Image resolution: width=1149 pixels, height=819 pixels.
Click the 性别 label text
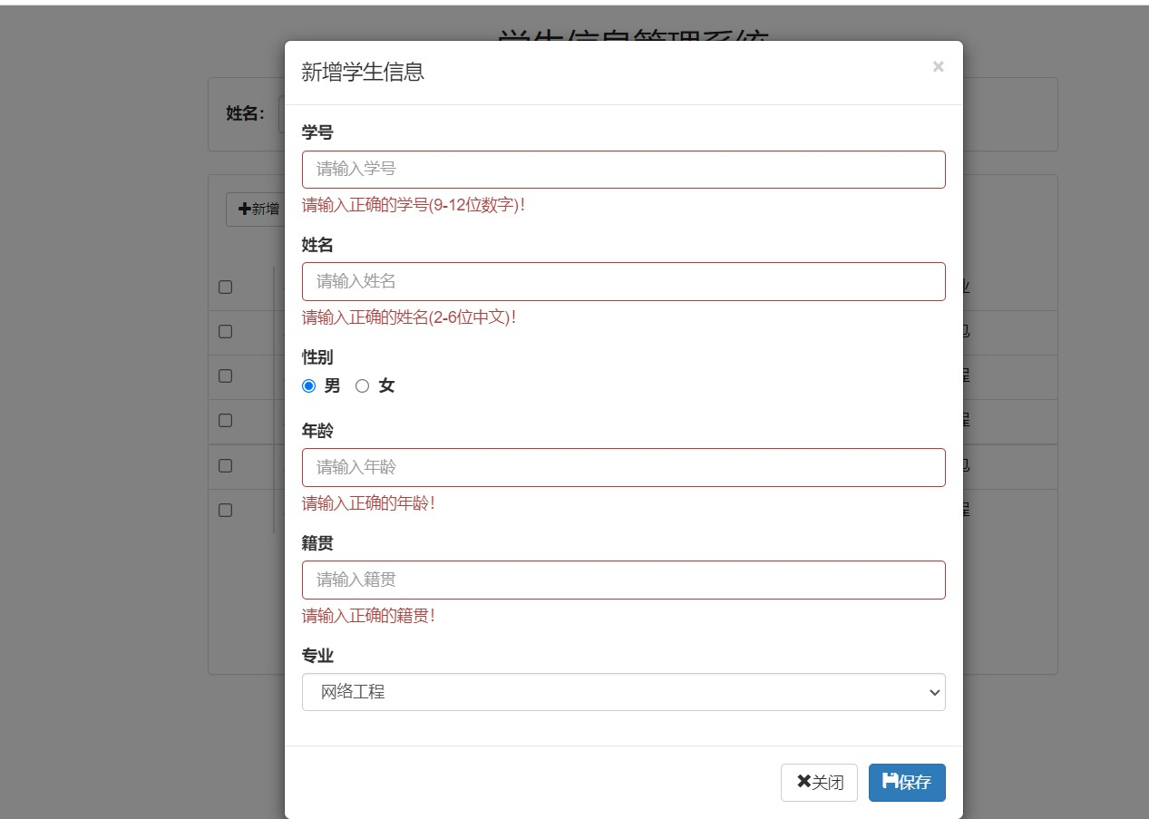317,357
